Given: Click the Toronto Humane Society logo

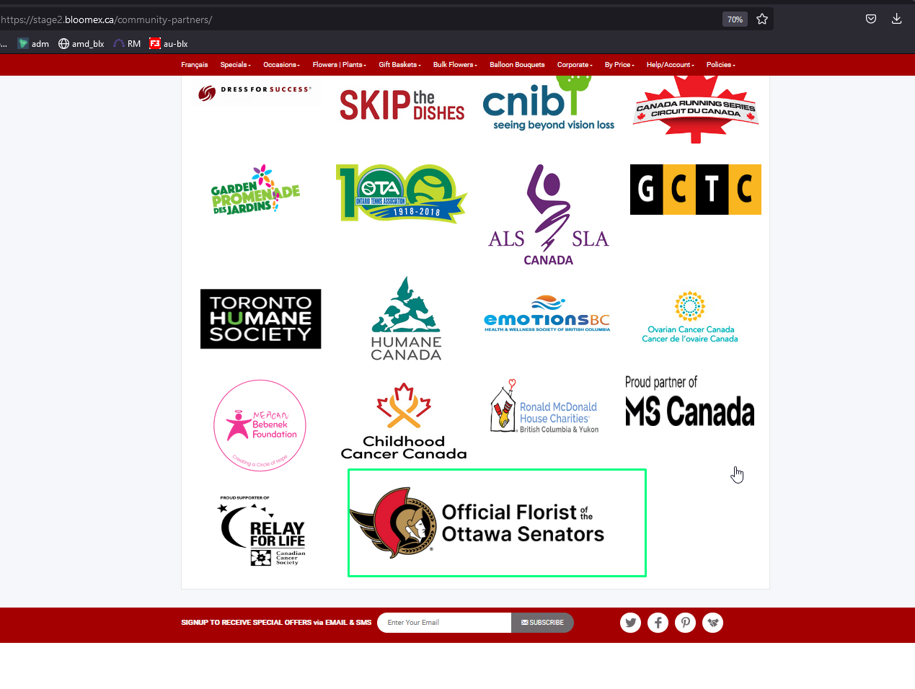Looking at the screenshot, I should 260,319.
